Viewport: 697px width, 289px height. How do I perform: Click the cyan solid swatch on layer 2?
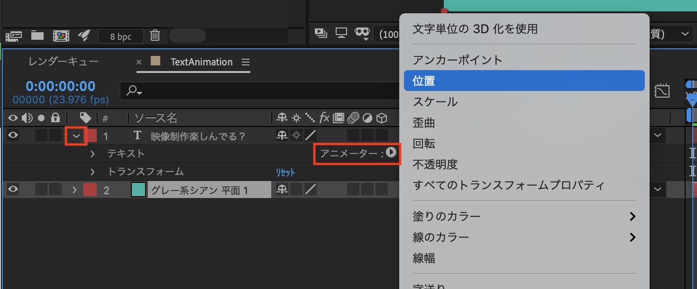click(x=138, y=190)
